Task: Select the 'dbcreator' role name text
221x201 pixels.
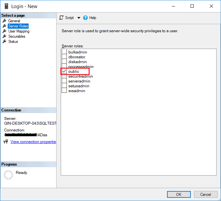Action: coord(77,57)
